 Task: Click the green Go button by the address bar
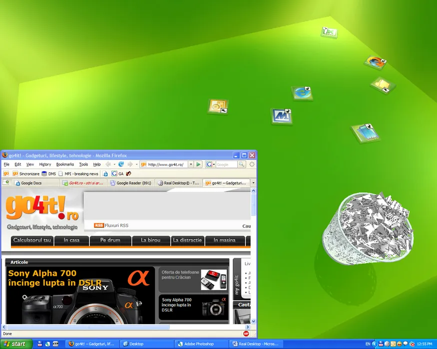pos(198,164)
